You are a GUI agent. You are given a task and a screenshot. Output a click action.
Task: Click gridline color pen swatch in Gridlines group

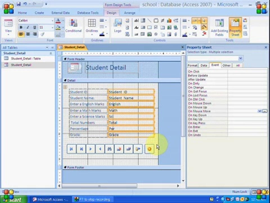pos(102,34)
